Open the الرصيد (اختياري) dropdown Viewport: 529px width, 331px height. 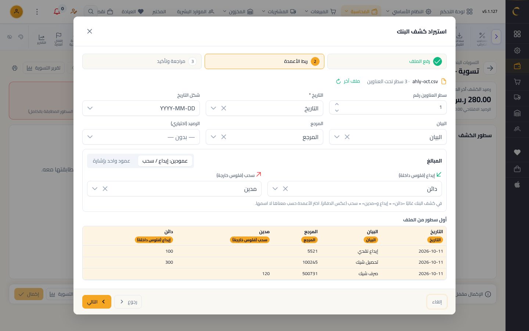coord(141,137)
